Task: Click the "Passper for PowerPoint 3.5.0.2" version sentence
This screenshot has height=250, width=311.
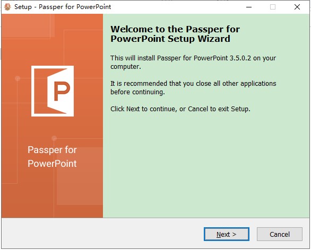Action: pos(193,62)
